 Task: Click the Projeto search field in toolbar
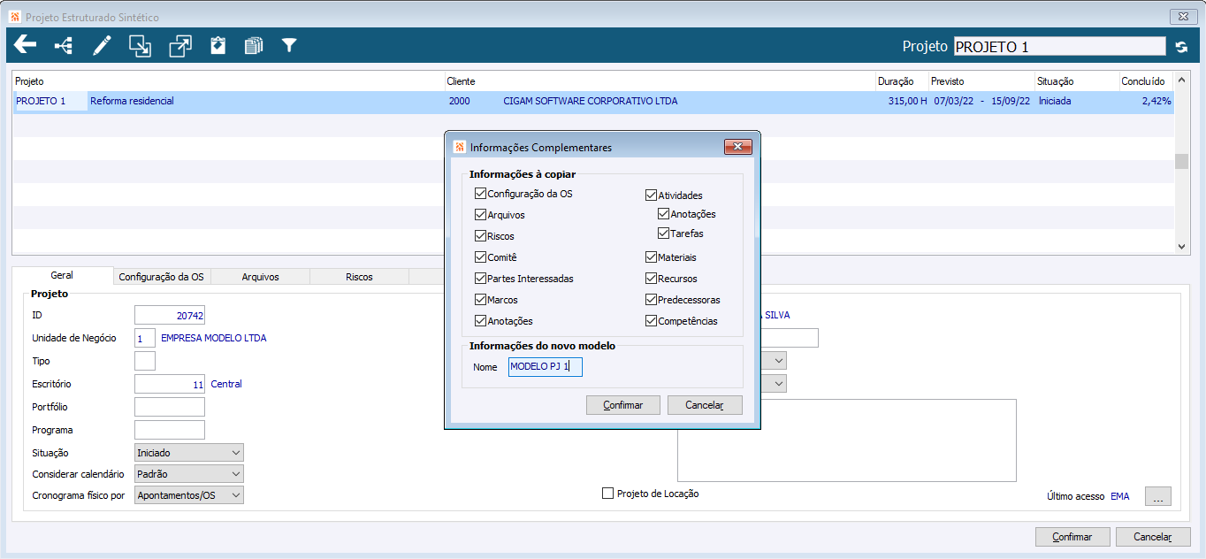1059,47
